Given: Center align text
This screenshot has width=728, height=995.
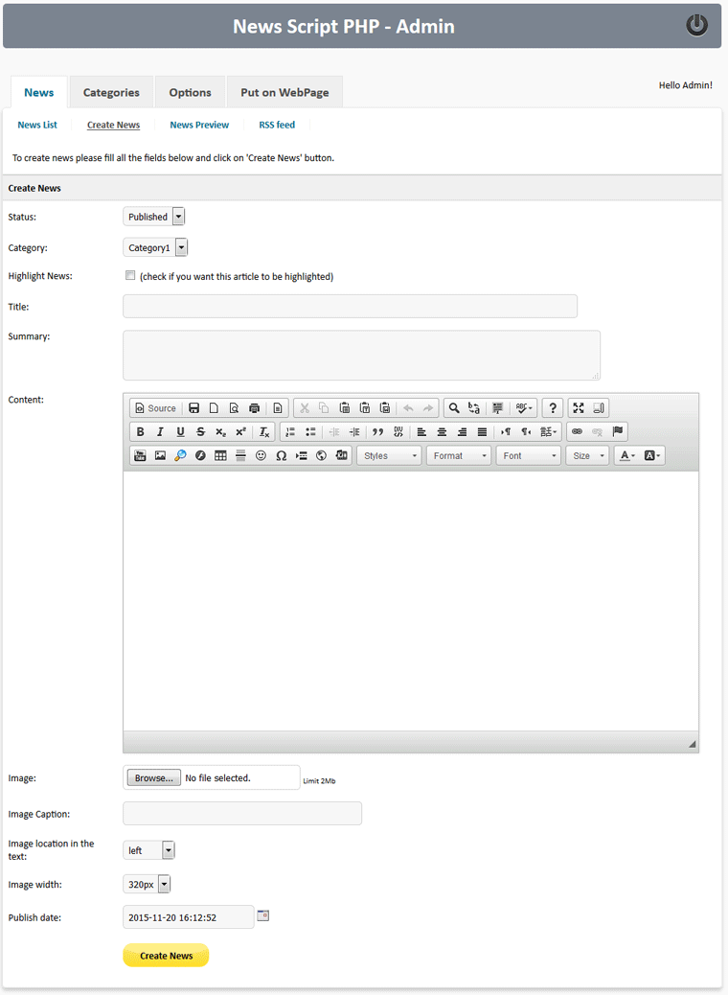Looking at the screenshot, I should point(442,431).
